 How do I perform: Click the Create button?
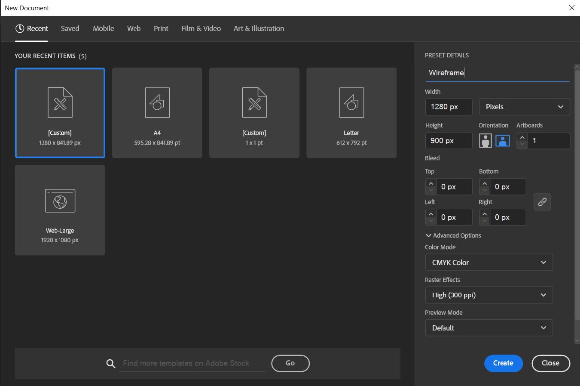click(x=503, y=363)
